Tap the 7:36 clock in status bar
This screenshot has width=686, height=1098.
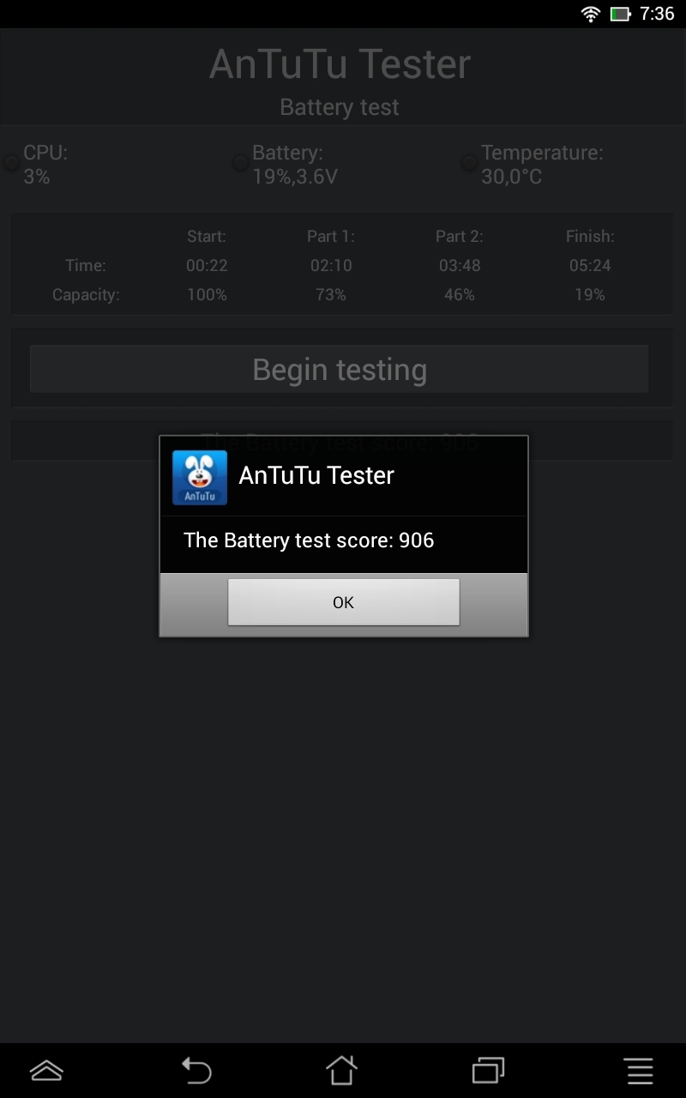657,14
